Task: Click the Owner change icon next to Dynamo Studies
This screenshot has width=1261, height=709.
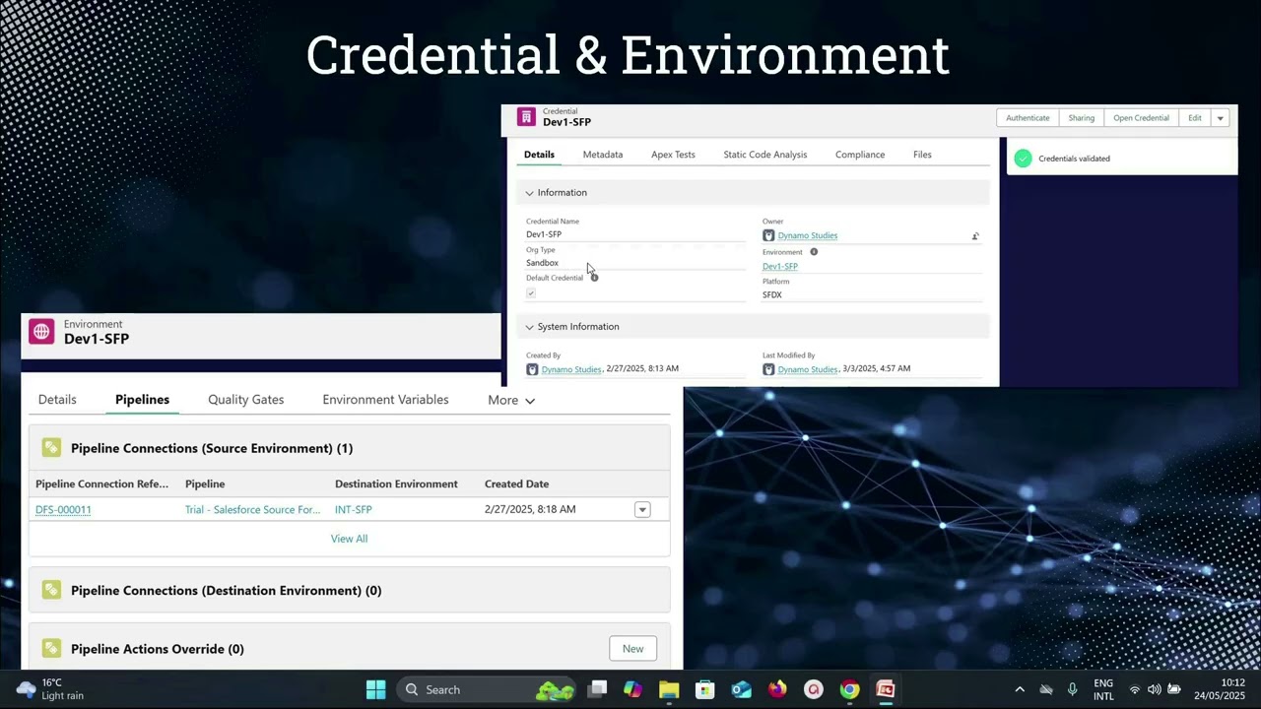Action: tap(975, 236)
